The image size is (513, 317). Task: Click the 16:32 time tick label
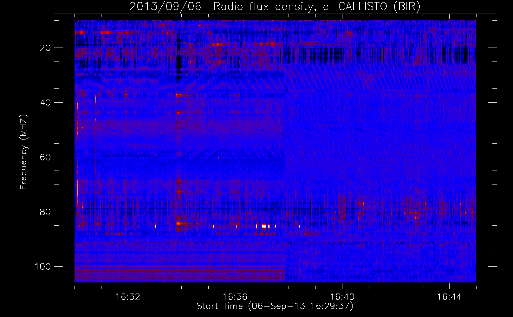(x=128, y=297)
